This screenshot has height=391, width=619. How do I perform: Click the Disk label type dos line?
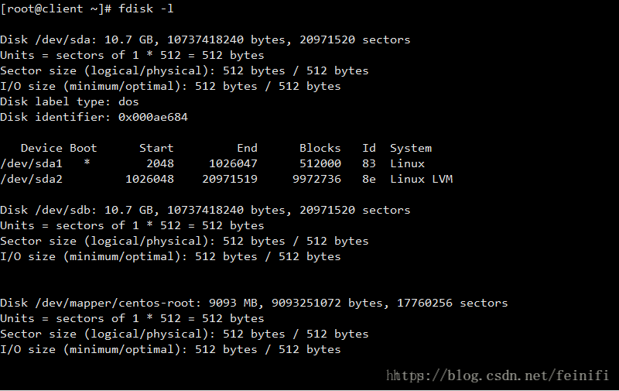click(x=70, y=102)
